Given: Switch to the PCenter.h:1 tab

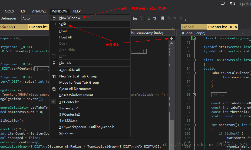Looking at the screenshot, I should tap(39, 27).
